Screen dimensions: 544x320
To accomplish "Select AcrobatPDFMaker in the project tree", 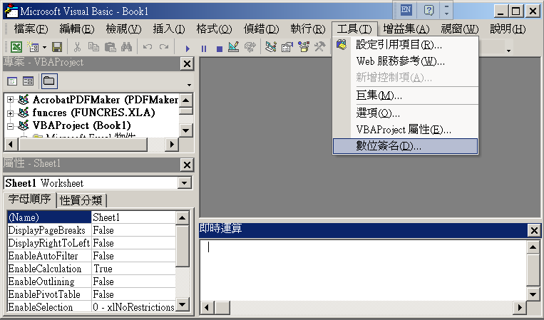I will click(x=106, y=100).
